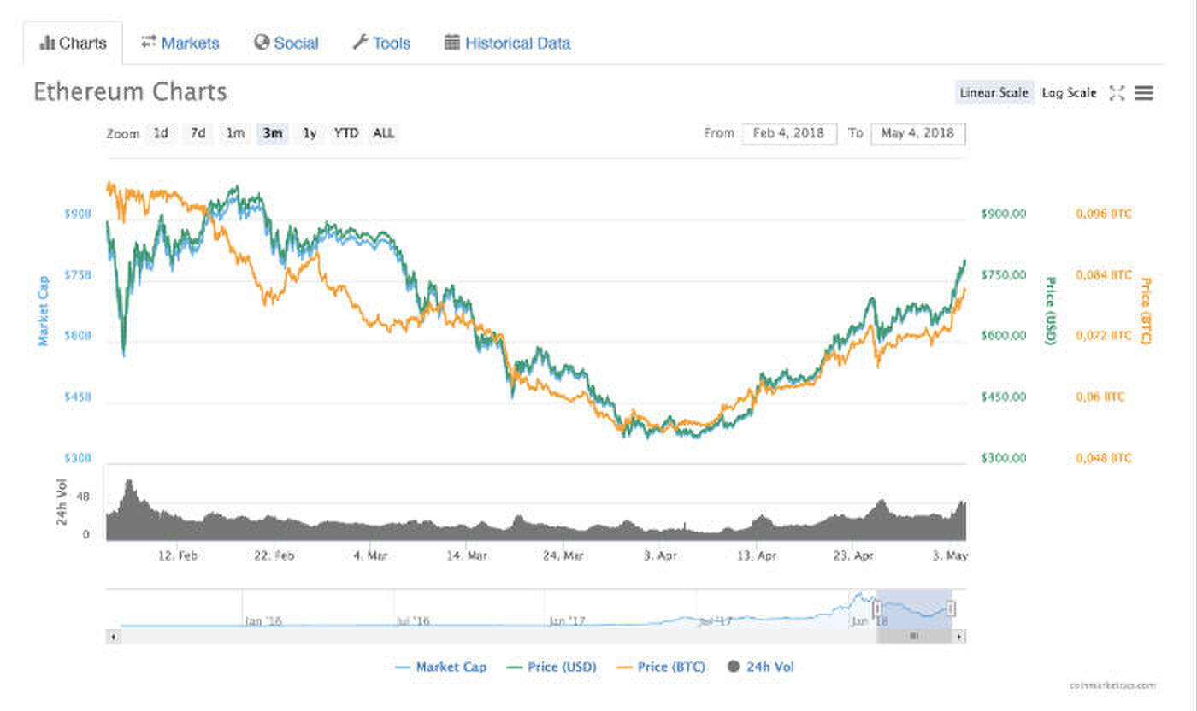The height and width of the screenshot is (711, 1197).
Task: Open the Charts tab
Action: [x=73, y=44]
